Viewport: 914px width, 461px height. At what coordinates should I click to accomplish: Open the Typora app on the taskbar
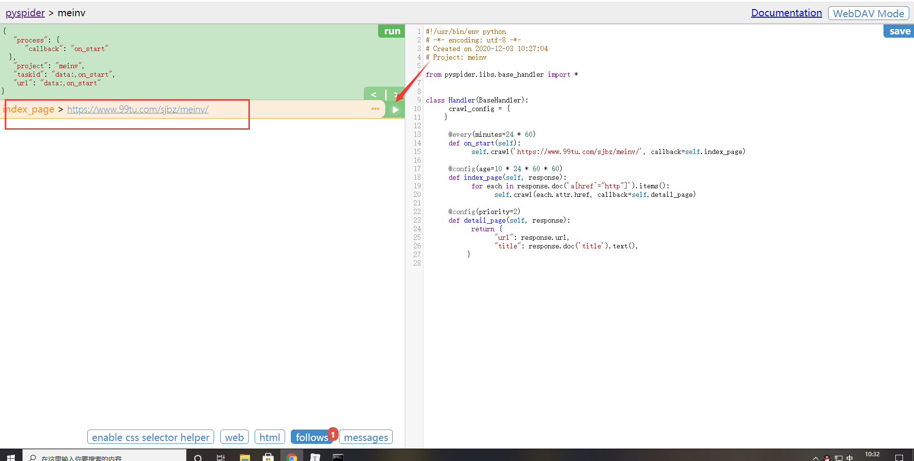click(315, 458)
